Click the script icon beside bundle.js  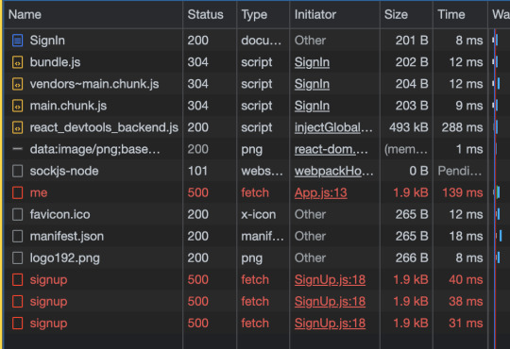point(18,62)
